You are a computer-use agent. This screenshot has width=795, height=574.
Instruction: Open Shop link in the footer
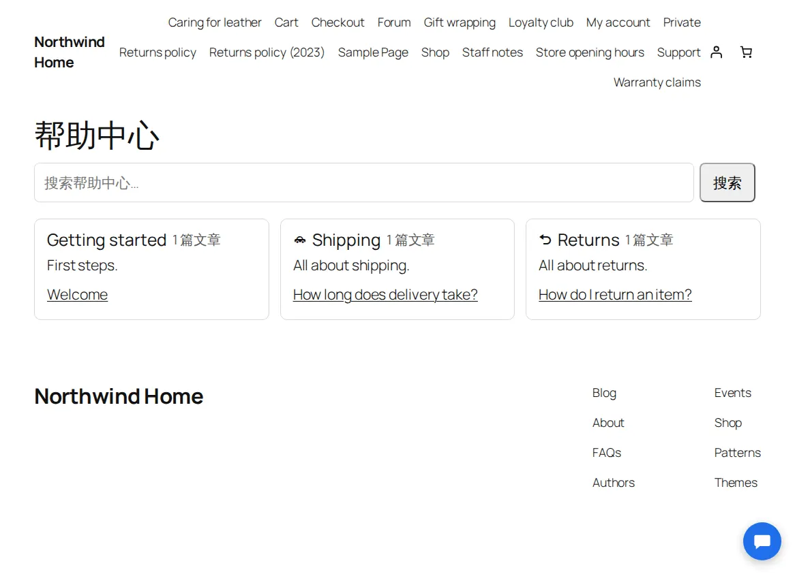click(x=728, y=423)
